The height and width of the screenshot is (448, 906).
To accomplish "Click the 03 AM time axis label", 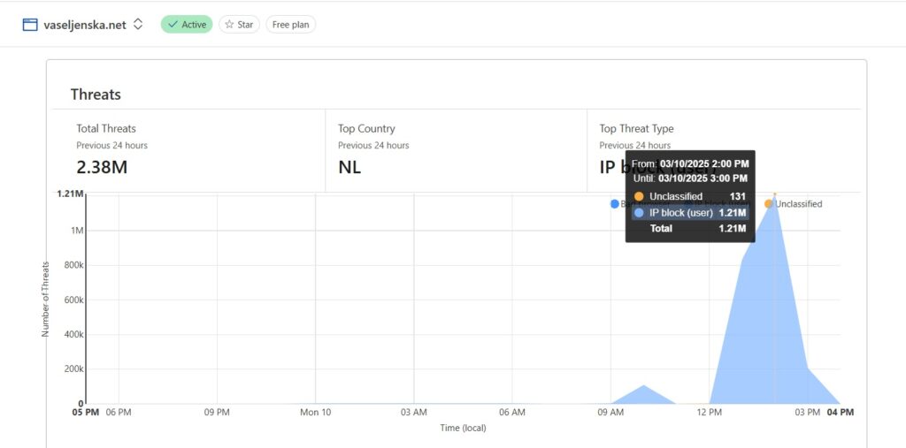I will tap(414, 412).
